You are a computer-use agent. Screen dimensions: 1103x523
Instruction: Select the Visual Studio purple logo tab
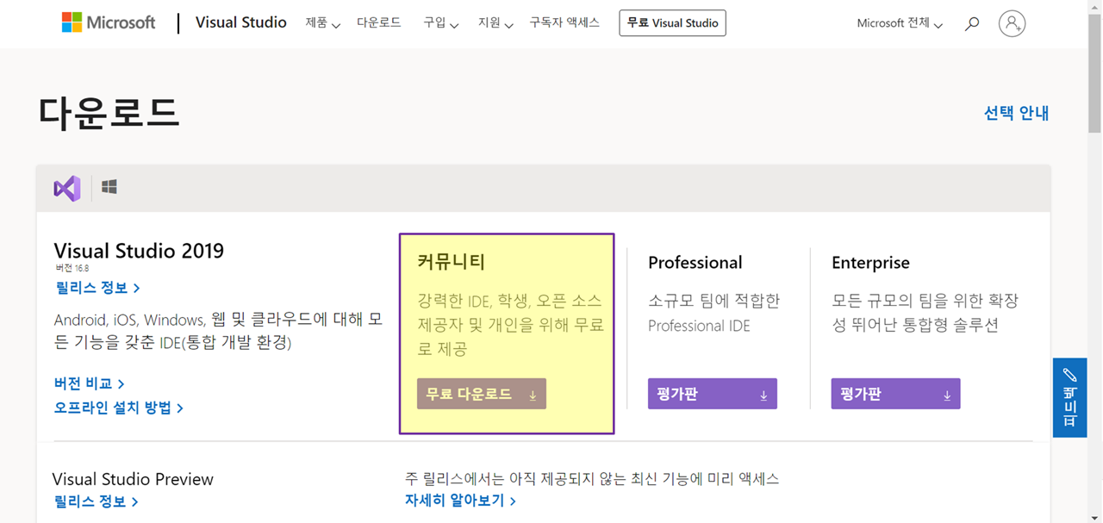(x=67, y=188)
